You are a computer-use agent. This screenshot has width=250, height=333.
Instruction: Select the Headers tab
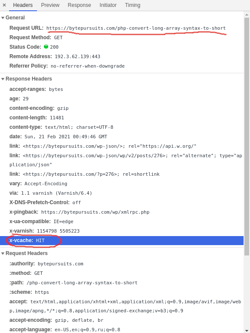[23, 5]
